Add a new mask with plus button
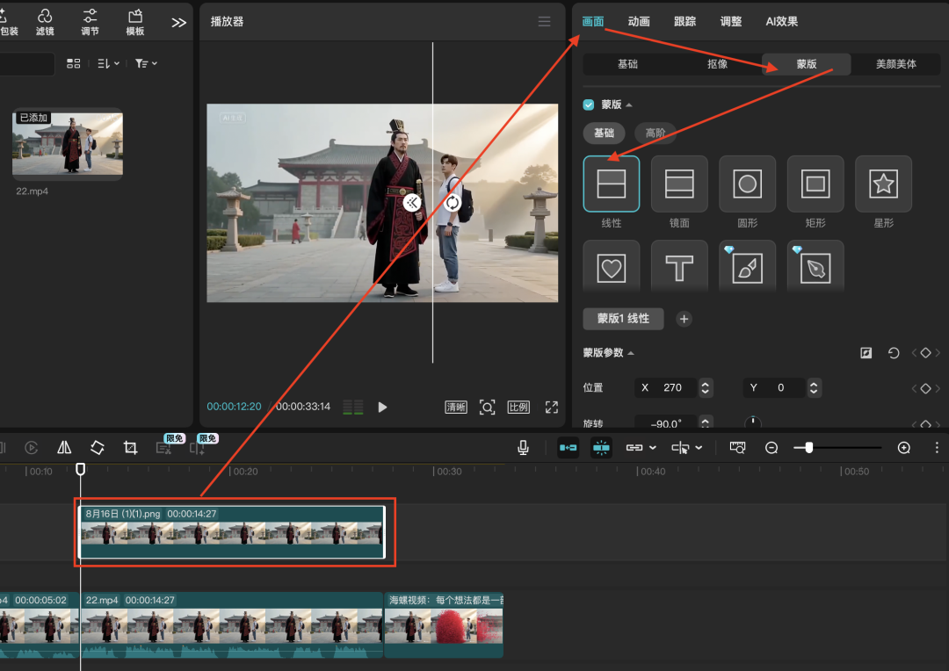This screenshot has height=671, width=949. coord(684,319)
